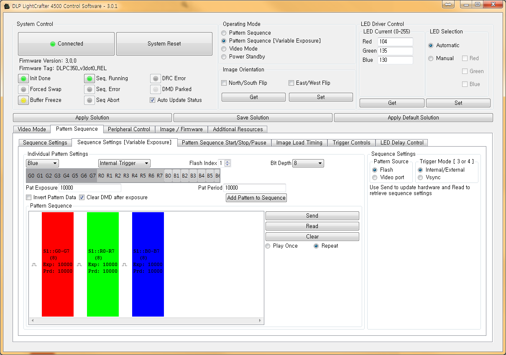
Task: Select bit plane B3 in pattern strip
Action: pyautogui.click(x=193, y=176)
